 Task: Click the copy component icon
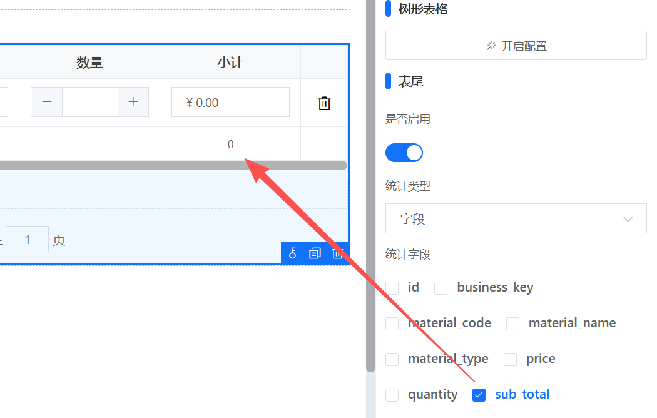point(315,253)
